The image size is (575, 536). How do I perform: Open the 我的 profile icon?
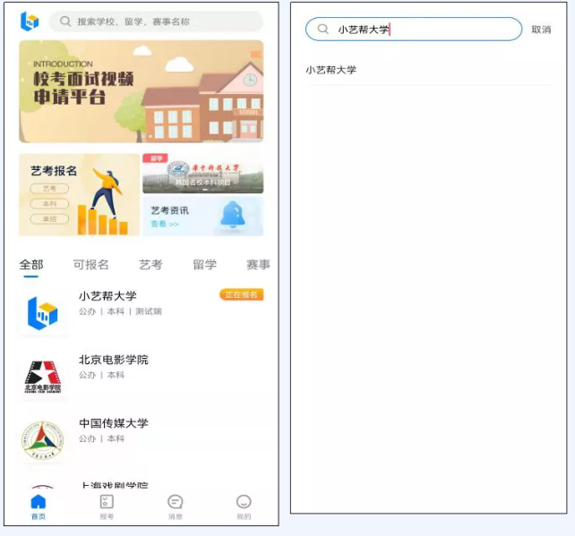click(244, 506)
